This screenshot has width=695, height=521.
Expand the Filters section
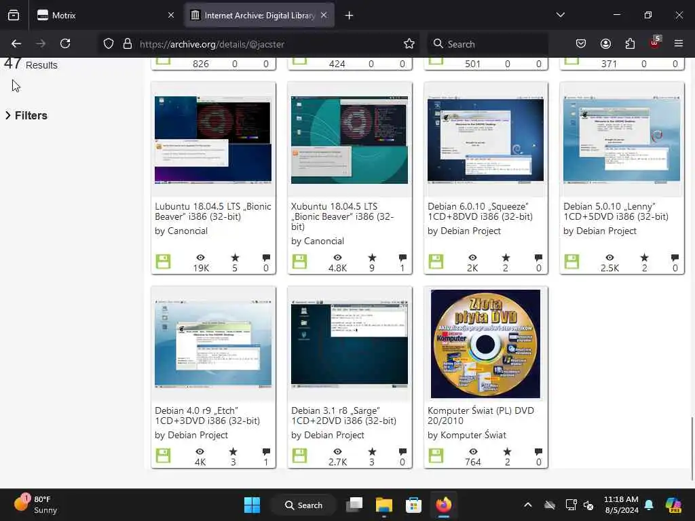(26, 115)
